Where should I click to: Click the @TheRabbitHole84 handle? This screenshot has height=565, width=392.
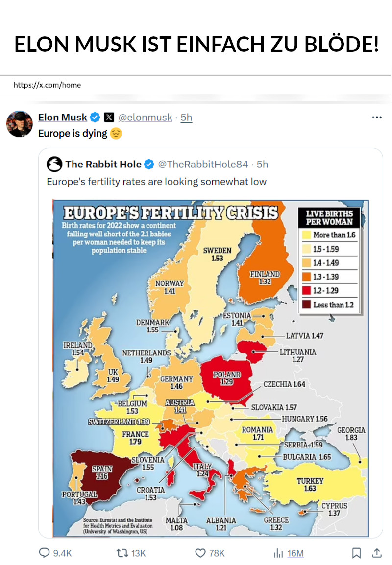[x=203, y=165]
